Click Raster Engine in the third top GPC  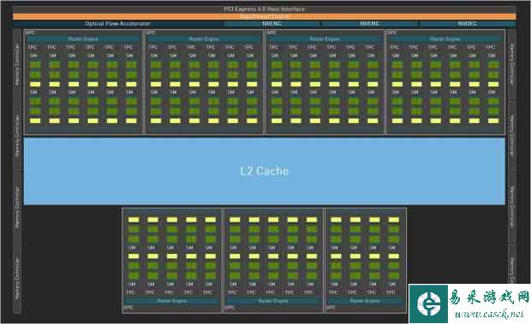point(325,38)
